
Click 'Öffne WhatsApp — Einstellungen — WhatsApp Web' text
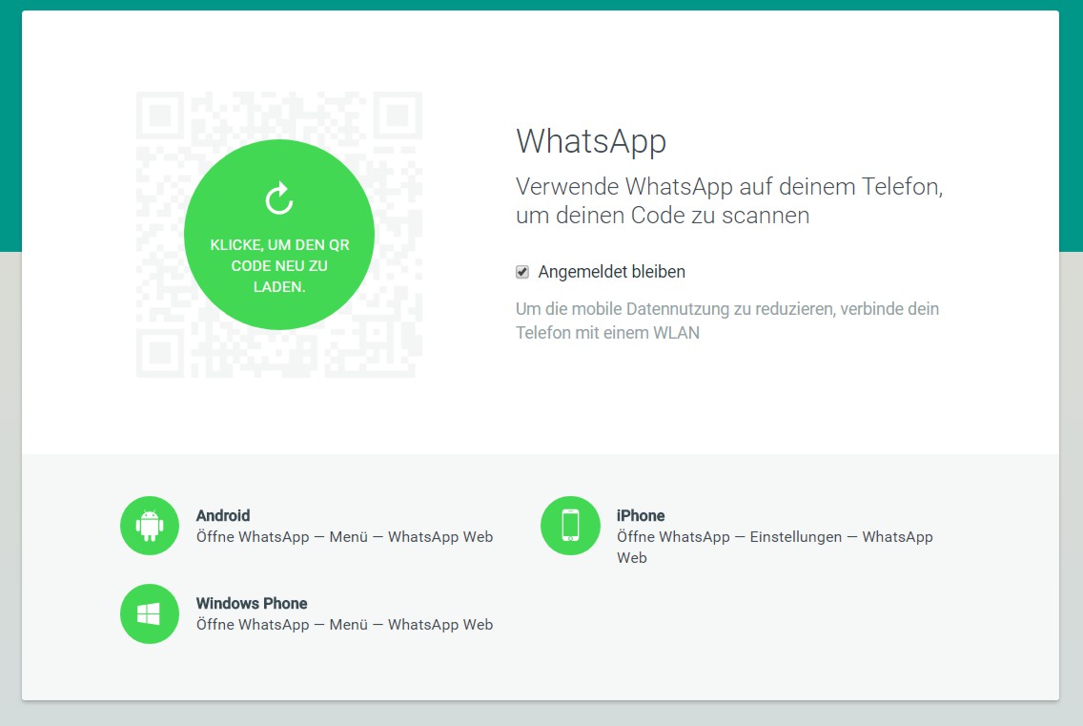click(x=774, y=547)
